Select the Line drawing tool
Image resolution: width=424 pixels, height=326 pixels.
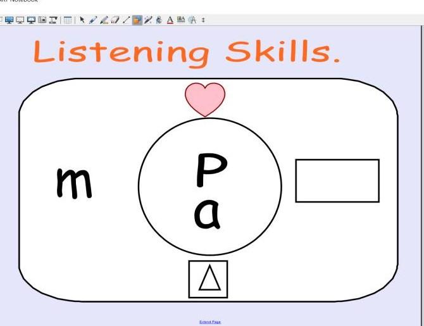126,20
